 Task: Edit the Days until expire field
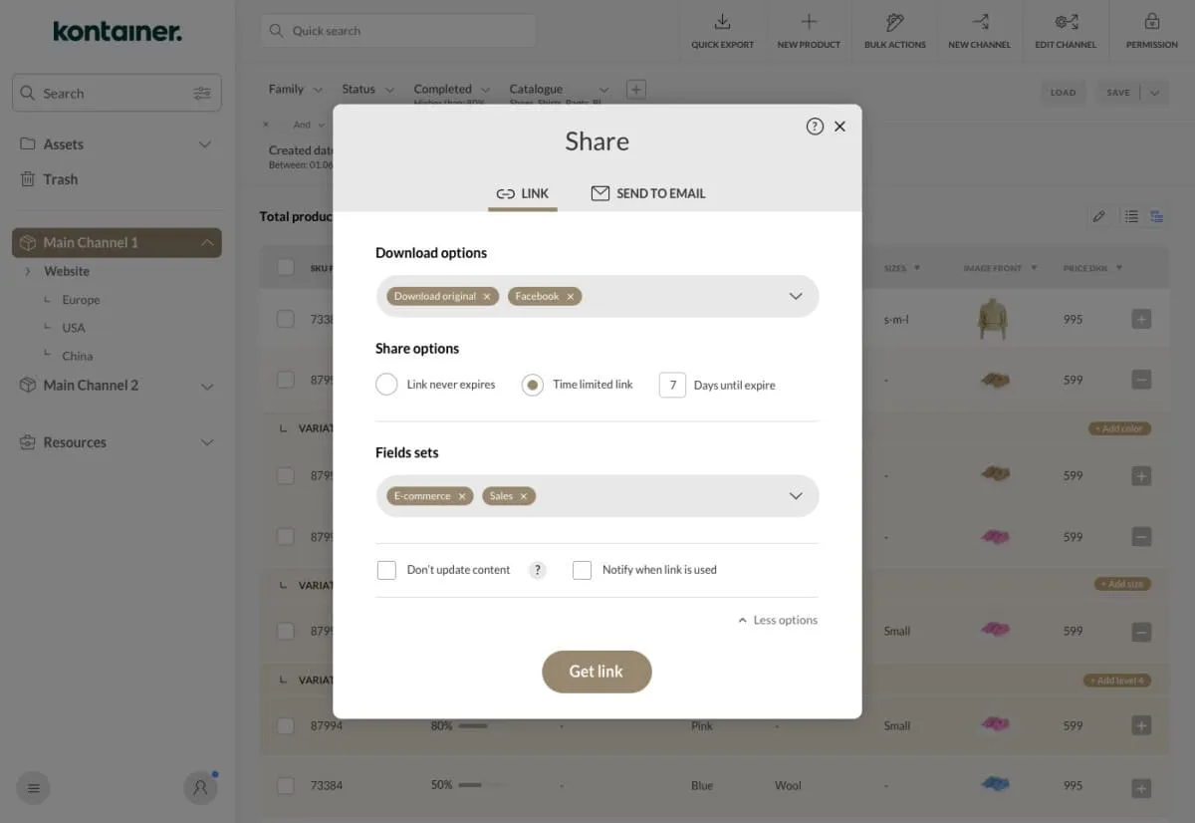click(672, 385)
